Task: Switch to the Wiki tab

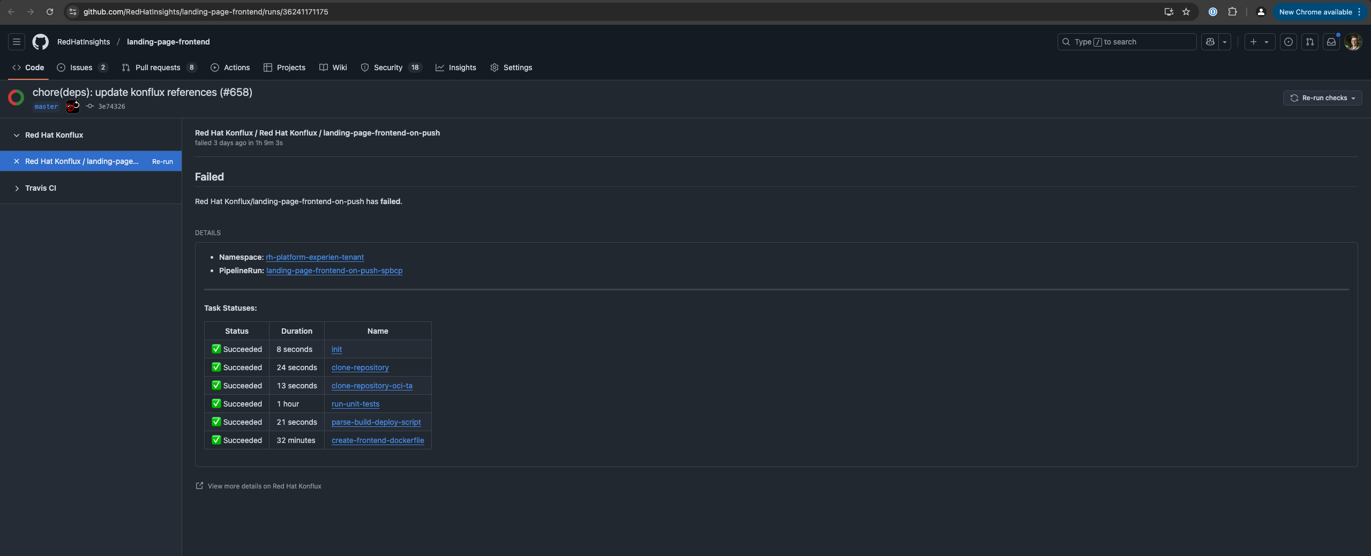Action: coord(333,67)
